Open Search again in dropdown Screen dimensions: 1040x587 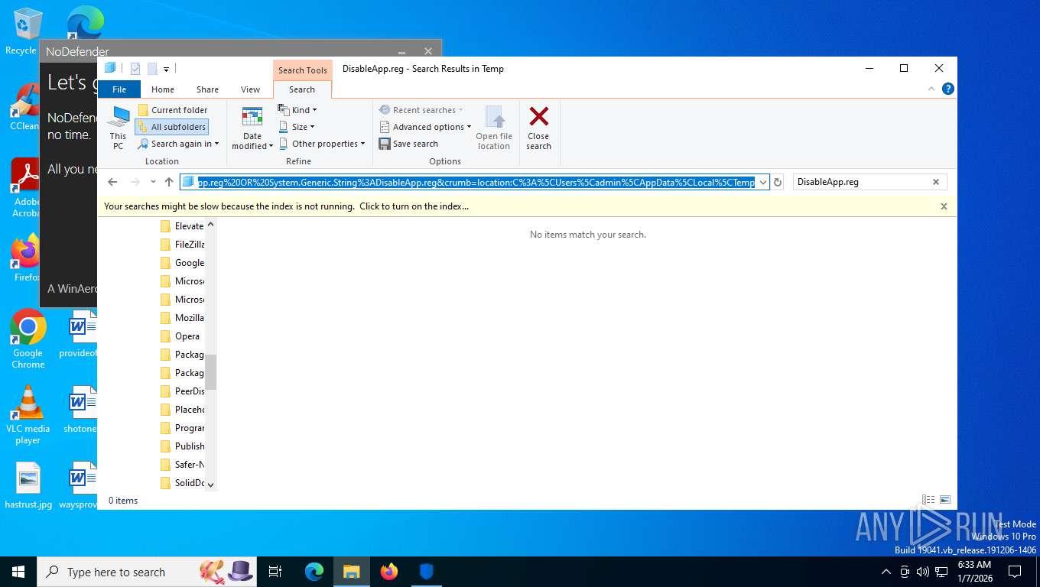(178, 144)
